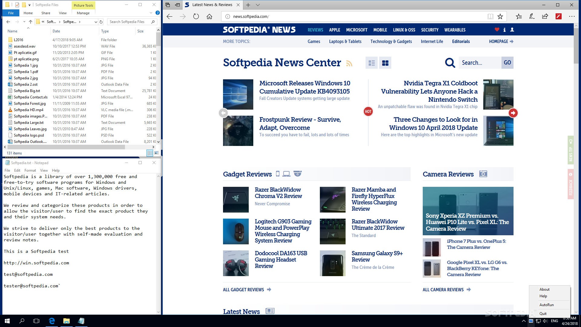Open the Manage Picture Tools tab

point(83,13)
